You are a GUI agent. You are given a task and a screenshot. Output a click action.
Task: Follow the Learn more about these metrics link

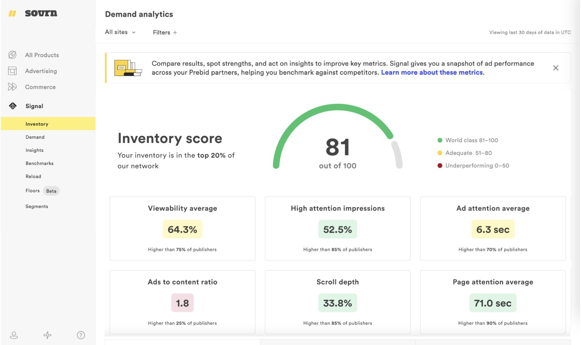(432, 72)
